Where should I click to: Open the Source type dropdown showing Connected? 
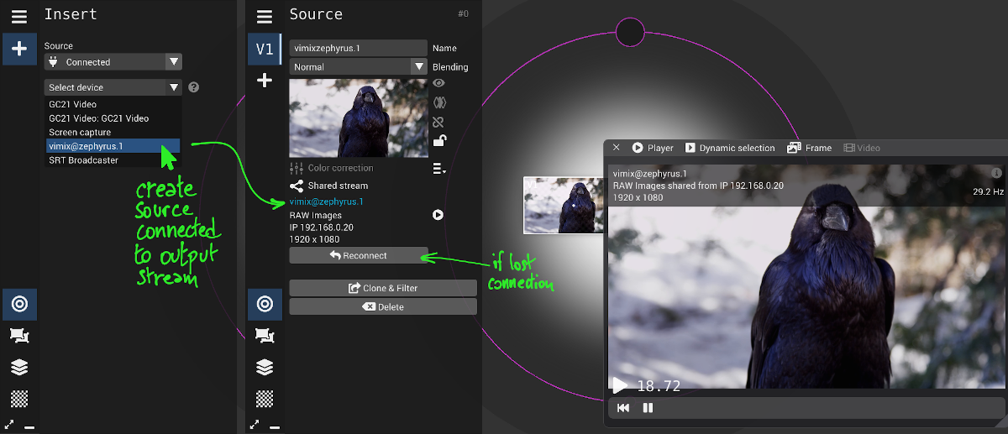113,62
